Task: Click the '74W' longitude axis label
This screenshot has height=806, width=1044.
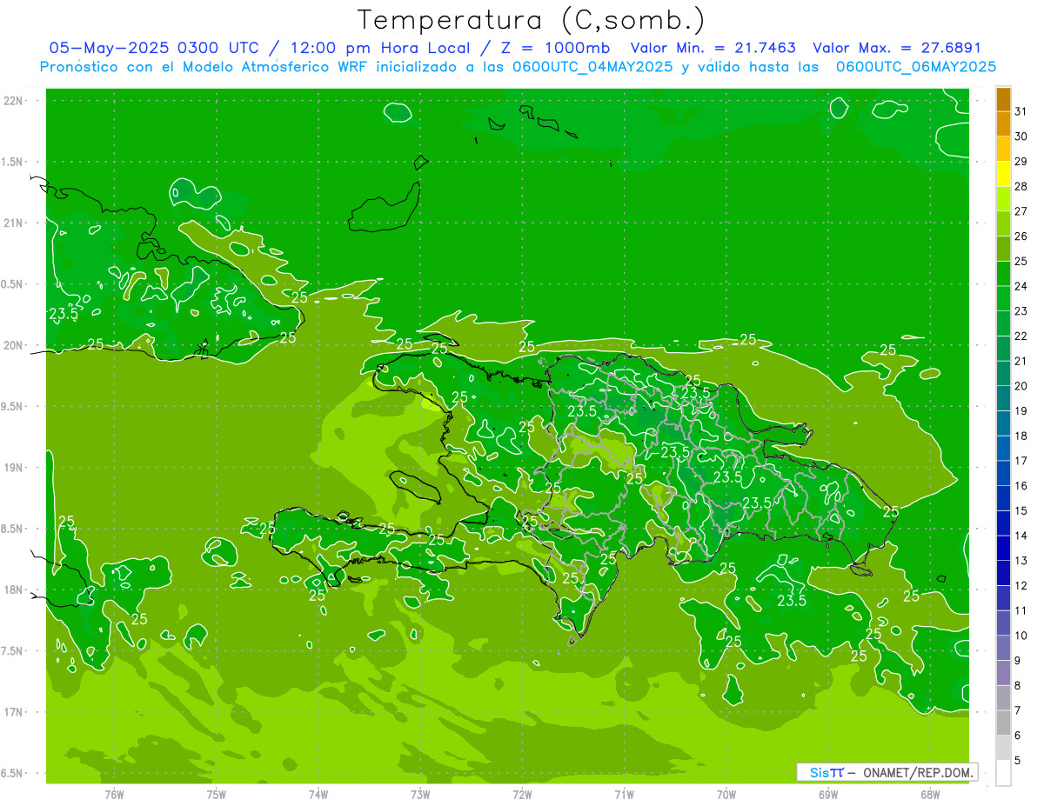Action: (x=318, y=794)
